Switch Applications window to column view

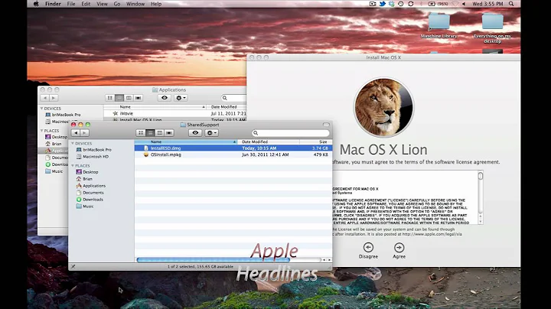pos(129,98)
